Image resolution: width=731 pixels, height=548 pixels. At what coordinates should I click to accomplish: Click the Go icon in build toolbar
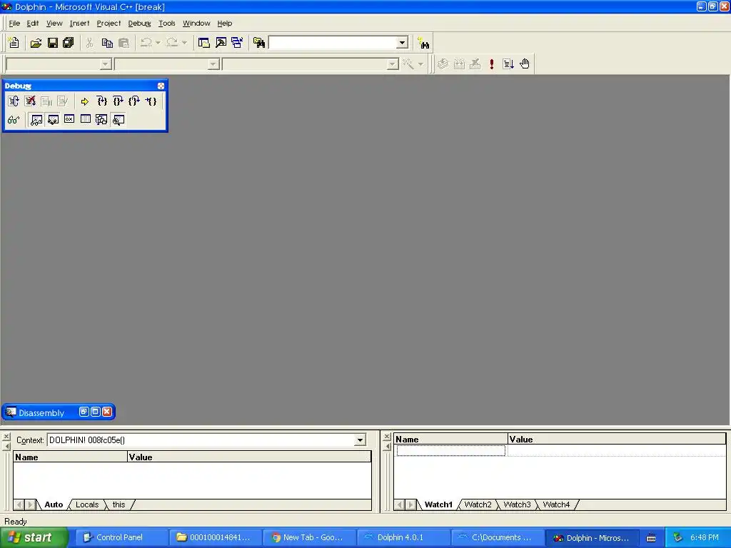(x=508, y=64)
